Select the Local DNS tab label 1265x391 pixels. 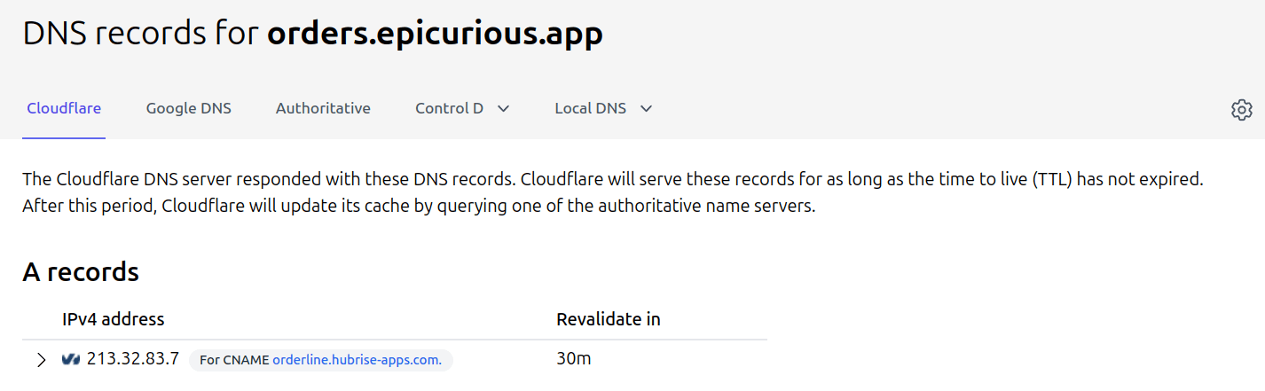point(590,108)
